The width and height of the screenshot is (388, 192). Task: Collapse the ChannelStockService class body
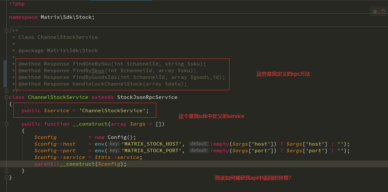[x=6, y=97]
